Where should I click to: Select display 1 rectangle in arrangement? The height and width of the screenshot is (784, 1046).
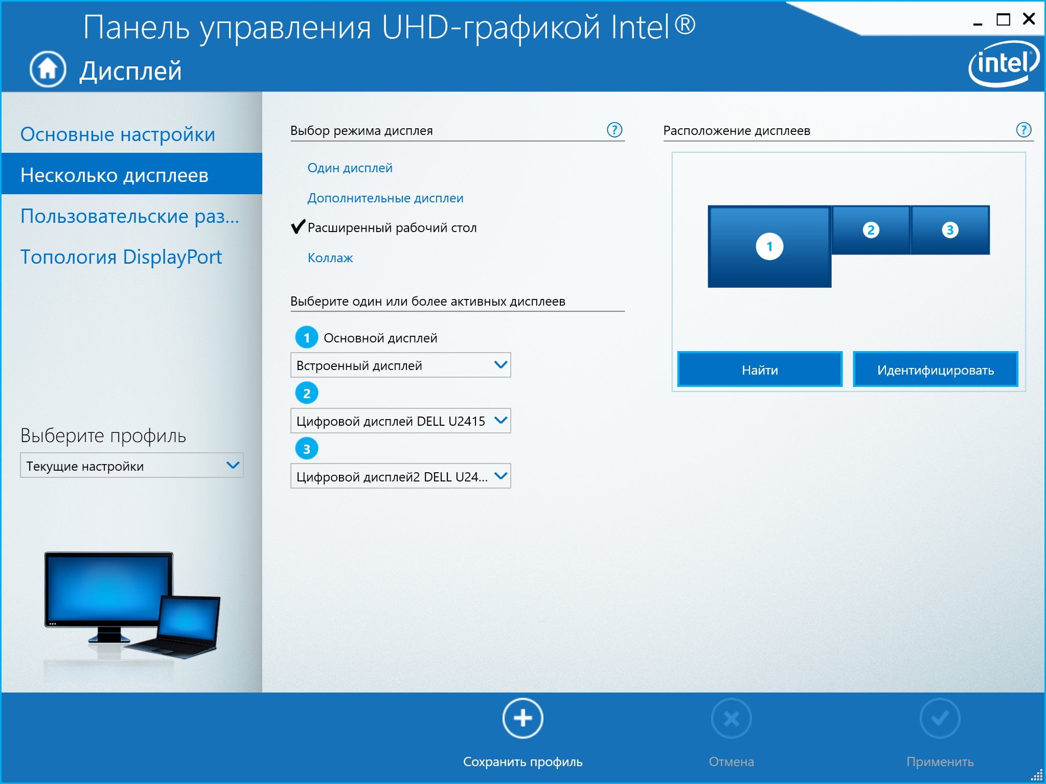tap(769, 246)
